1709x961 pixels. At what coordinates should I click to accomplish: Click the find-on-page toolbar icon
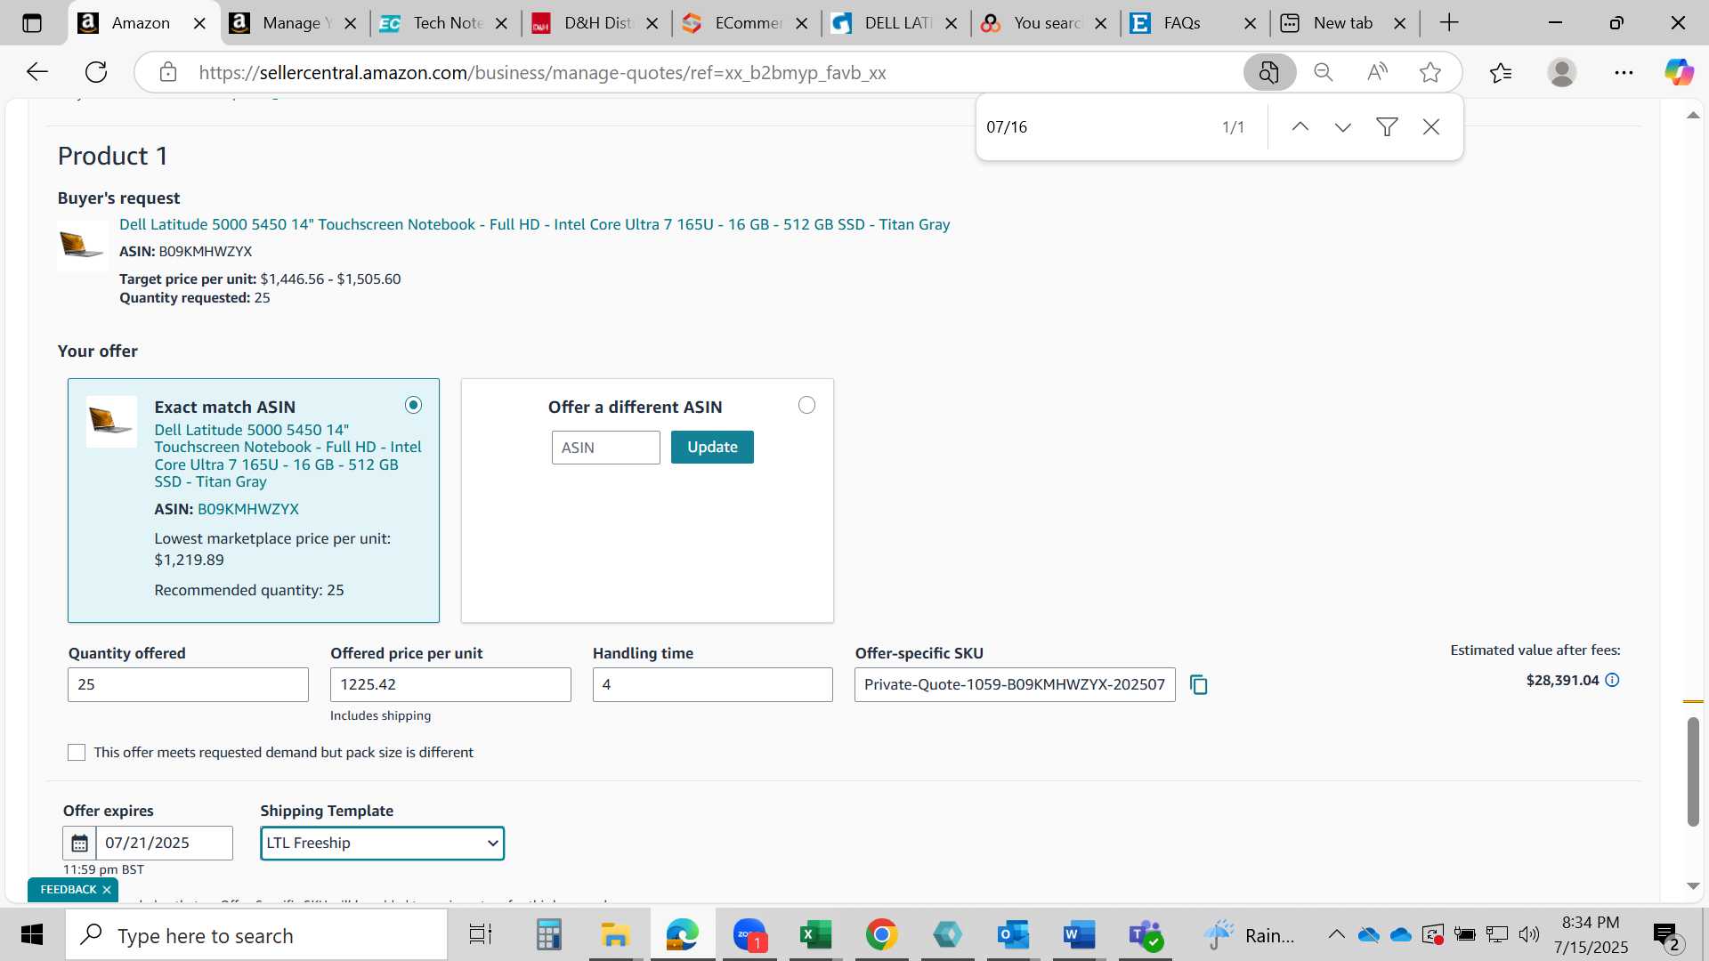pyautogui.click(x=1269, y=72)
